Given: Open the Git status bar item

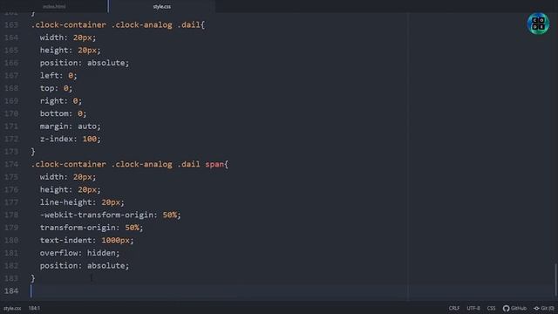Looking at the screenshot, I should [544, 308].
